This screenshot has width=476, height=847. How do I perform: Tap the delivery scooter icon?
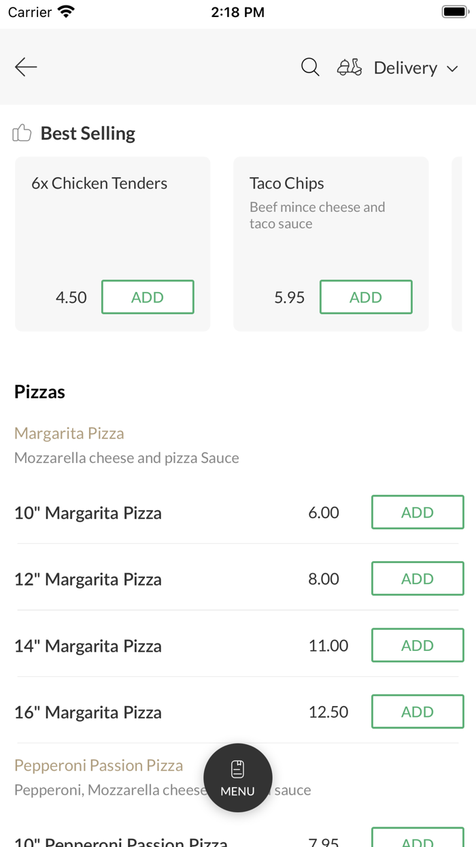pos(350,67)
